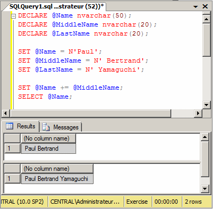Select the SQLQuery1.sql document tab
The image size is (213, 209).
click(x=57, y=6)
